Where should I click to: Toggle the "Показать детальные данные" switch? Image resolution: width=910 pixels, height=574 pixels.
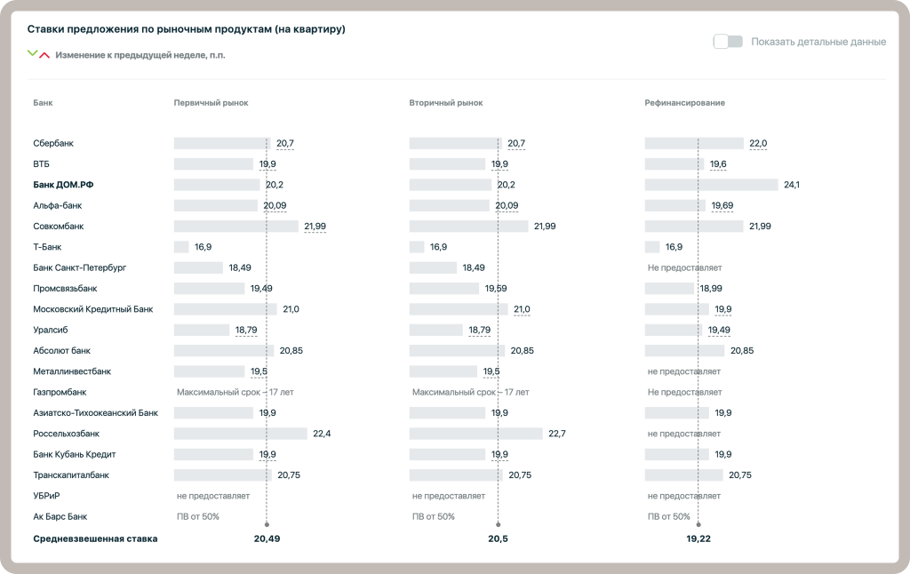click(728, 42)
